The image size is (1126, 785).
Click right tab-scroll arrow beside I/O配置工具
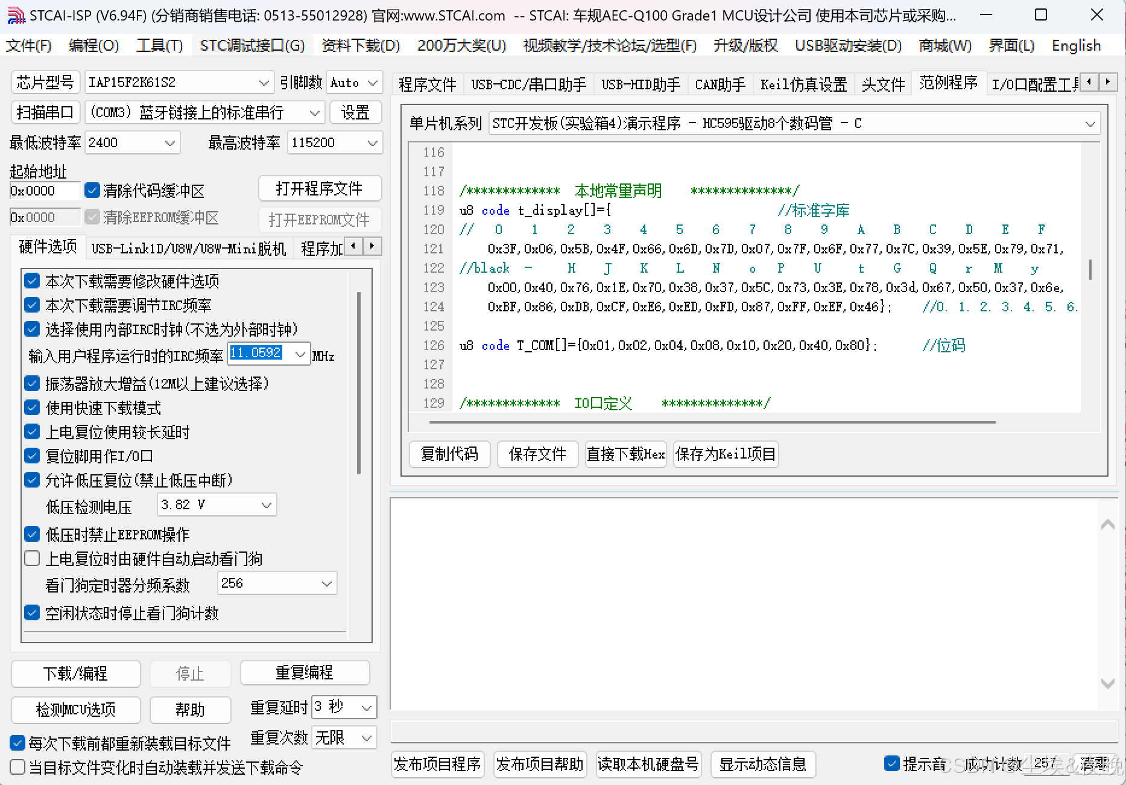pyautogui.click(x=1107, y=81)
